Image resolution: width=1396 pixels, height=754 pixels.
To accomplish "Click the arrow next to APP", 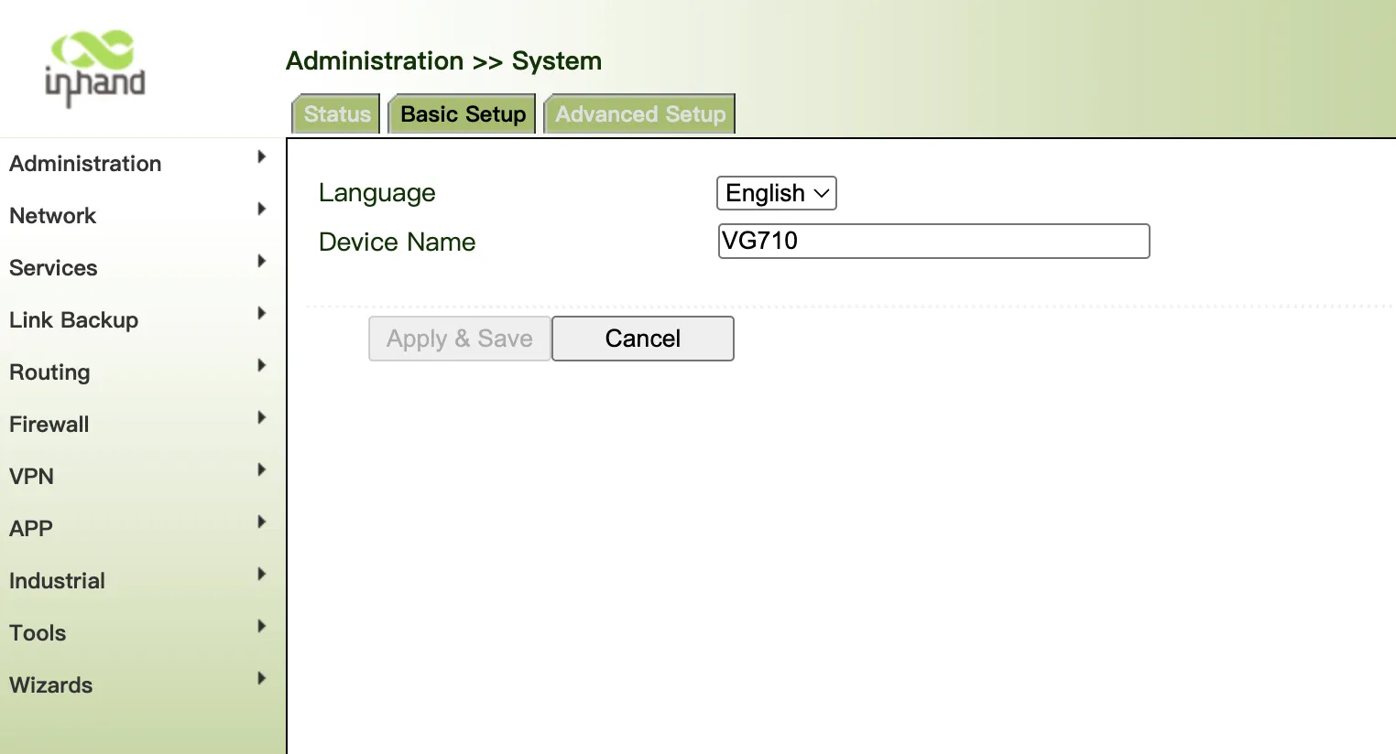I will [262, 522].
